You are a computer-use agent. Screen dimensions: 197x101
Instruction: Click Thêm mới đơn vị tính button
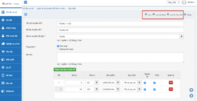pyautogui.click(x=65, y=69)
